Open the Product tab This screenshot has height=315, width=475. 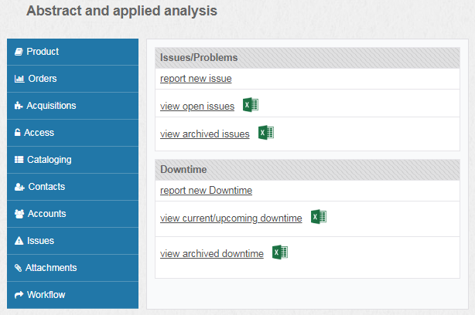[x=73, y=52]
